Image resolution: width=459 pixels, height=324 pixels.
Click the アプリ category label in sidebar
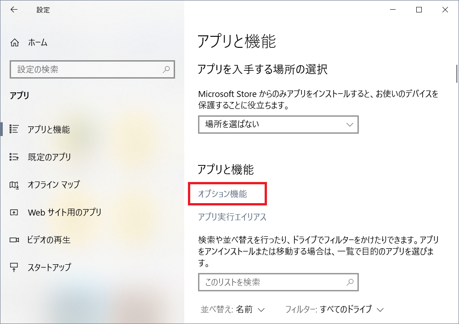pos(20,96)
